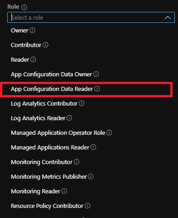The image size is (178, 218).
Task: Select Managed Applications Reader role
Action: click(50, 148)
